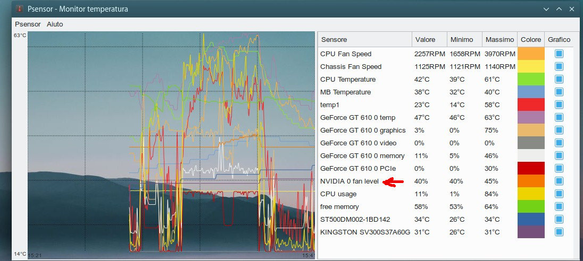The image size is (583, 261).
Task: Click the orange swatch for NVIDIA 0 fan level
Action: (x=531, y=181)
